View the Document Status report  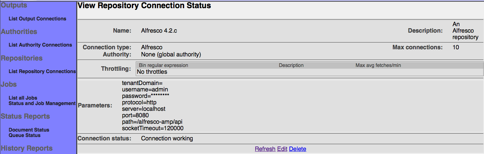(29, 130)
